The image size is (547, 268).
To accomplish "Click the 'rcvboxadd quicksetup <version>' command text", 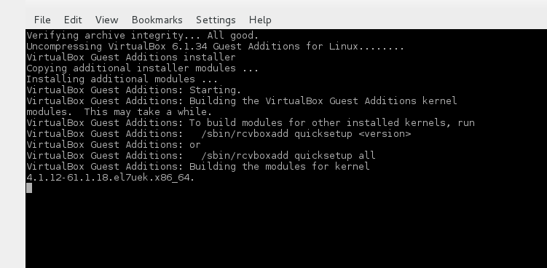I will (307, 134).
